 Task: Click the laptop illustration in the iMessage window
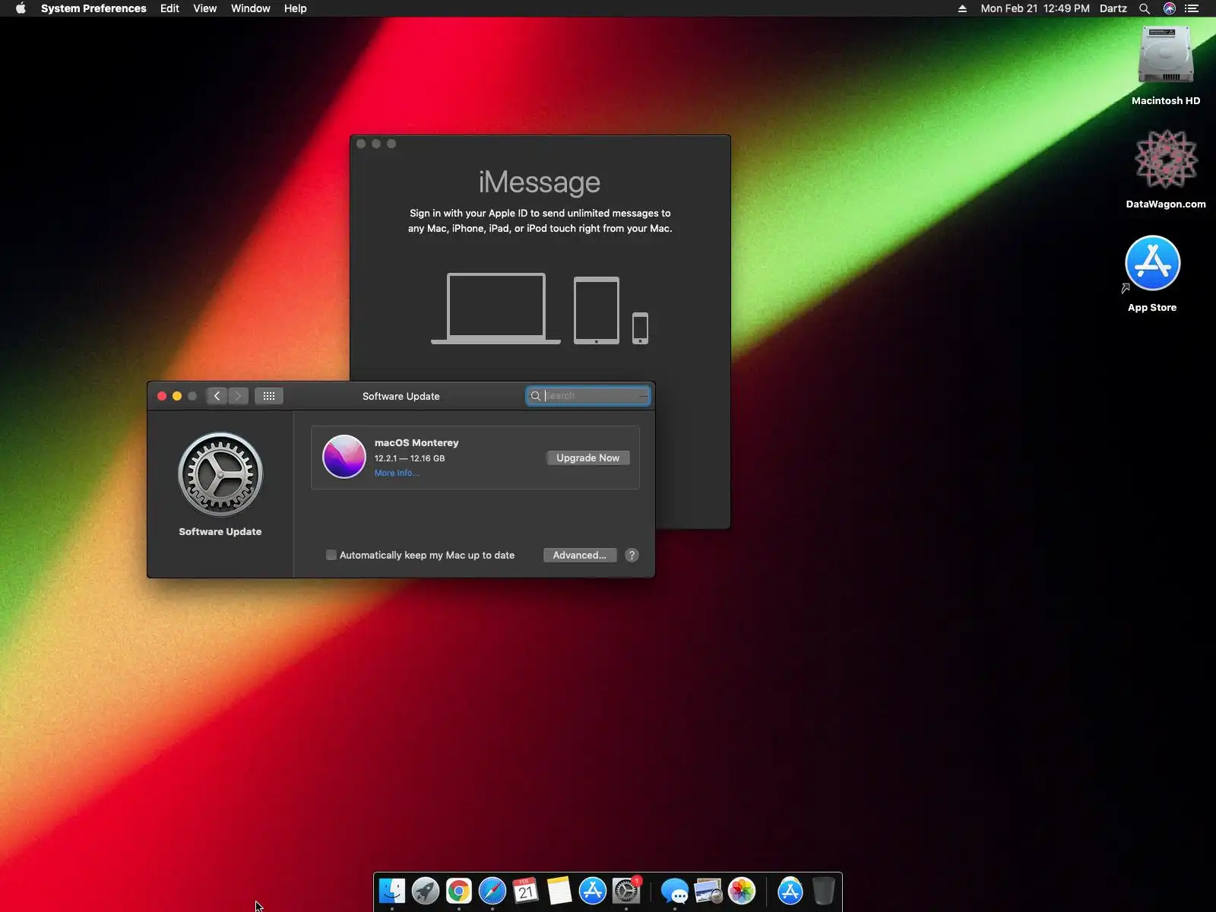point(496,309)
